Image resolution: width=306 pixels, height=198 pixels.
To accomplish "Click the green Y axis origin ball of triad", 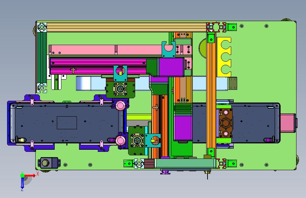I will click(23, 175).
